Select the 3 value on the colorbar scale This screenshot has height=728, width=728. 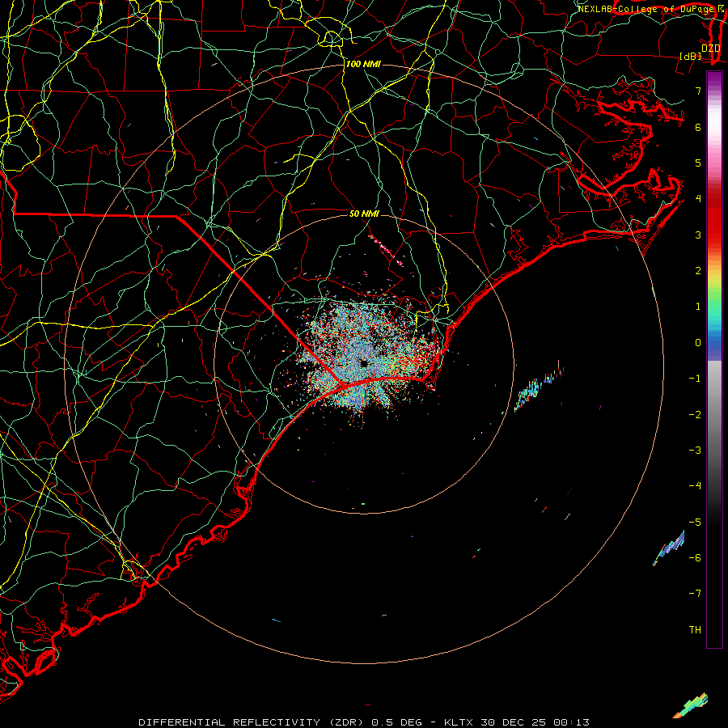(x=698, y=235)
